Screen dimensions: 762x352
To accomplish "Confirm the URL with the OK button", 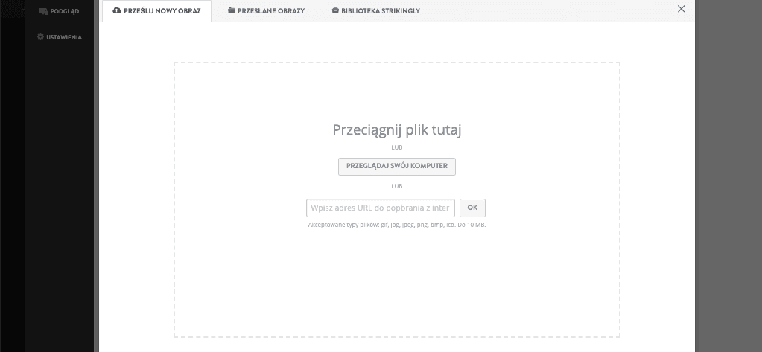I will (x=472, y=208).
